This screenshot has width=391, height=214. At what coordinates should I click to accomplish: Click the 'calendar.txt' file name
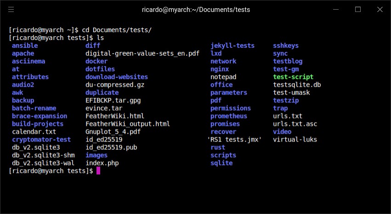pos(34,131)
